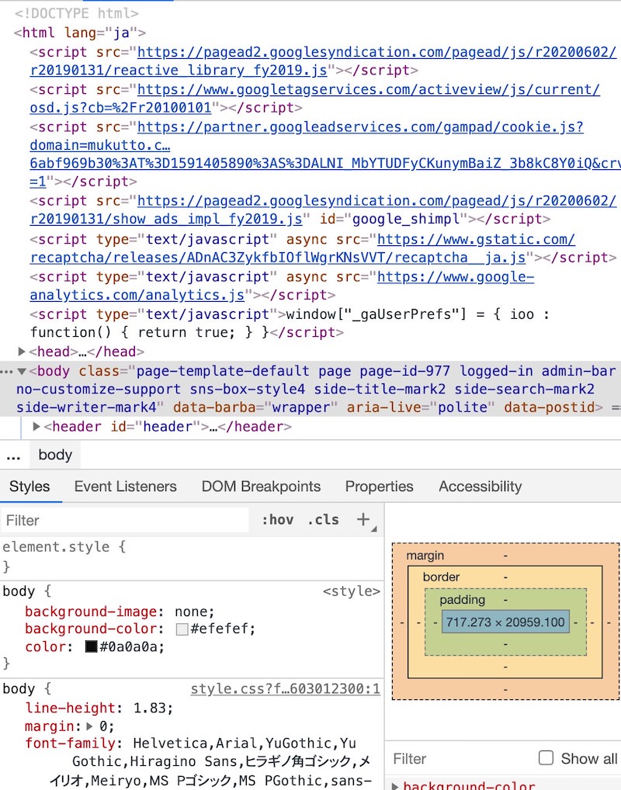
Task: Open the Event Listeners tab
Action: click(x=126, y=487)
